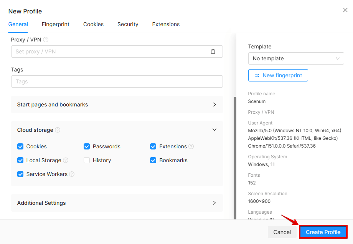Generate a New fingerprint
Screen dimensions: 353x244
(x=278, y=75)
